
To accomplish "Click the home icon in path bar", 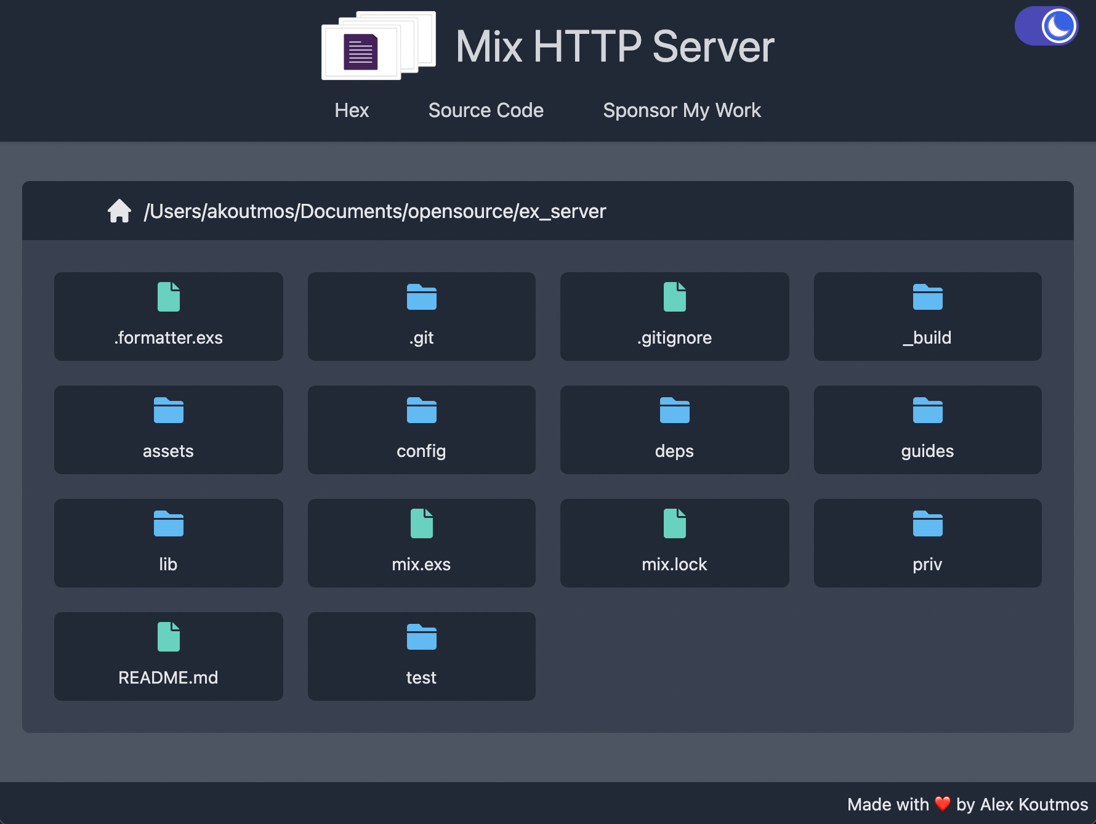I will pyautogui.click(x=119, y=211).
